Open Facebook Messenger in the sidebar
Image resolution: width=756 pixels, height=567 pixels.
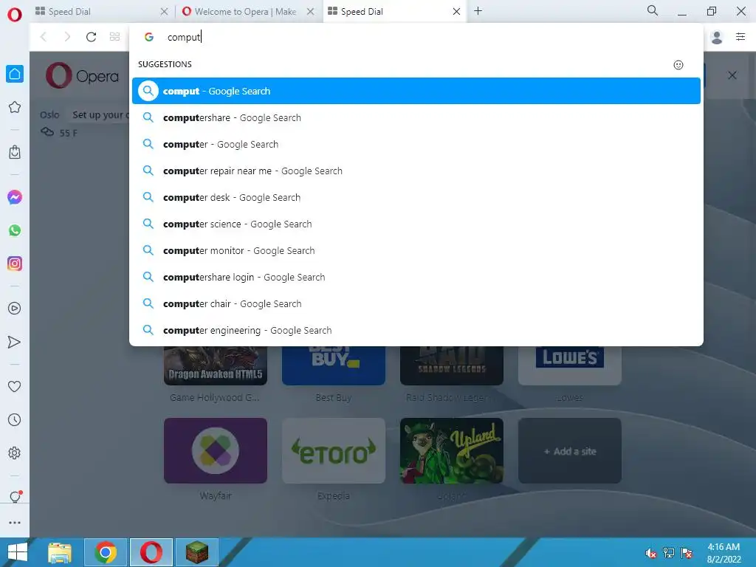pyautogui.click(x=15, y=197)
